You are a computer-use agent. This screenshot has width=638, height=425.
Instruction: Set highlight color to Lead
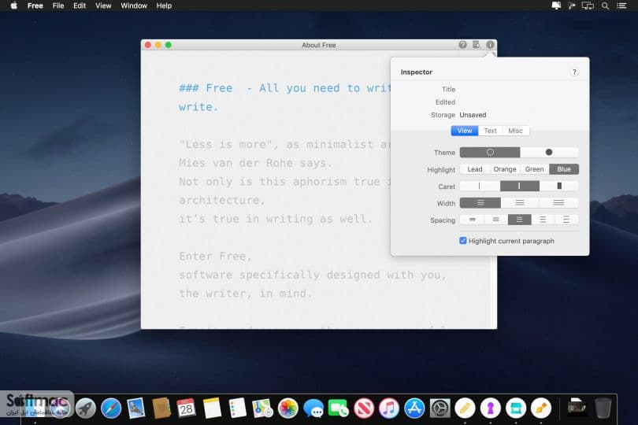(x=474, y=169)
